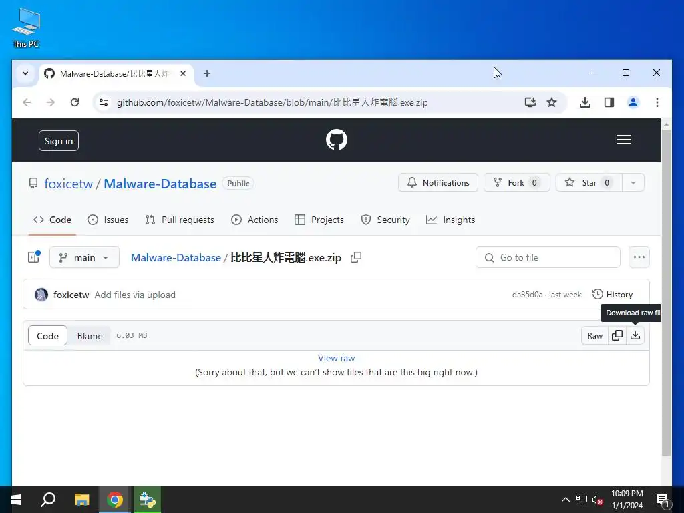The width and height of the screenshot is (684, 513).
Task: Copy raw file contents icon
Action: (617, 335)
